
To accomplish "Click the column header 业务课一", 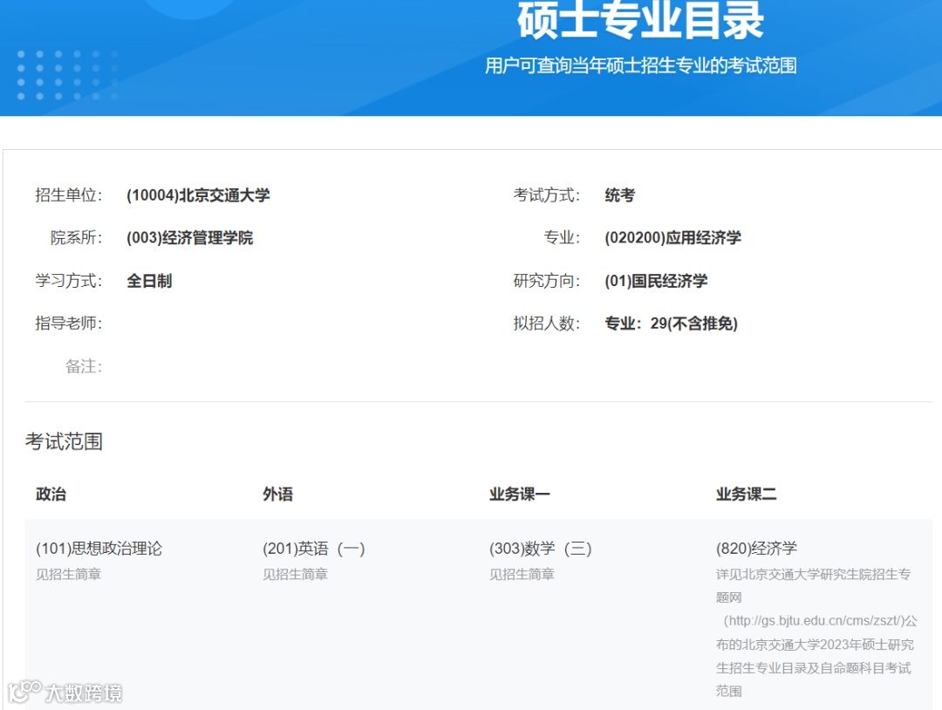I will click(x=520, y=494).
